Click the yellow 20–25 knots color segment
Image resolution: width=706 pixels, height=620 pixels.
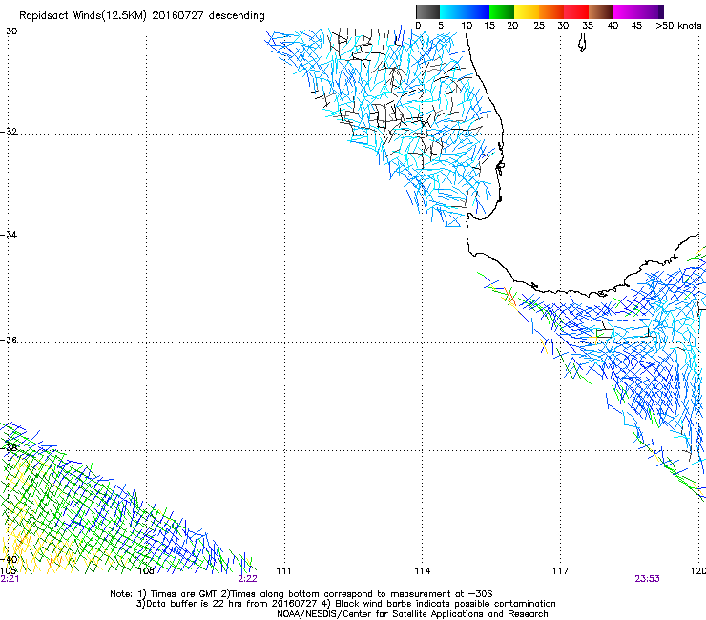click(x=527, y=11)
